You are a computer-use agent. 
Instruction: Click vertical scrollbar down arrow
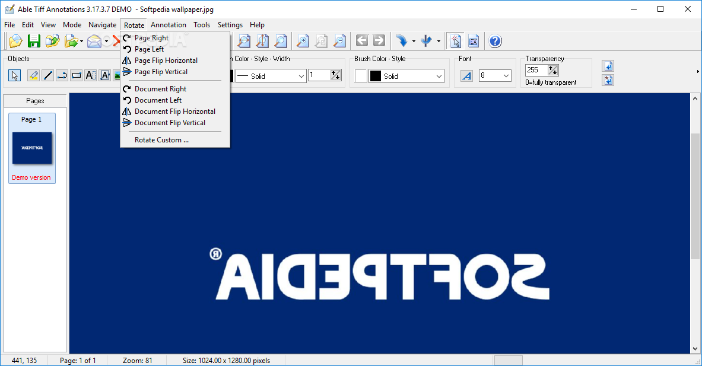695,349
